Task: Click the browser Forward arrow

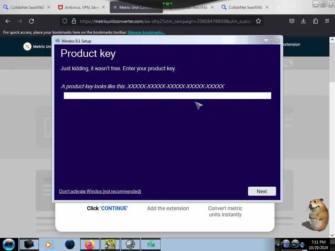Action: click(20, 21)
